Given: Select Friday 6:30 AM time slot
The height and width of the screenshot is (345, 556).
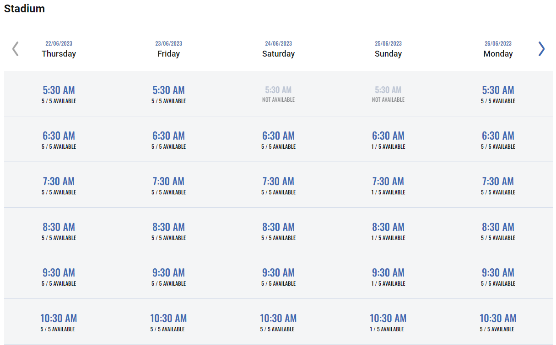Looking at the screenshot, I should (168, 139).
